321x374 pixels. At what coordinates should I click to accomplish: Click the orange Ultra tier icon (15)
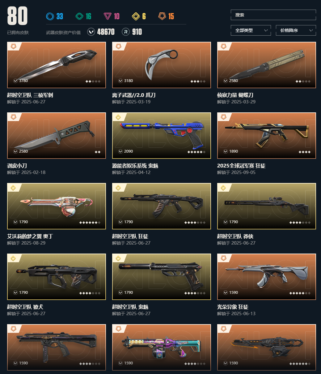[162, 16]
